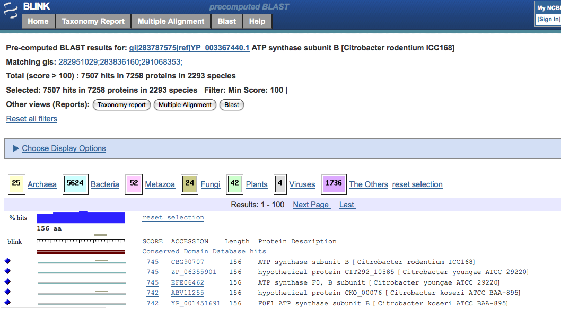Switch to the Multiple Alignment tab
Viewport: 561px width, 309px height.
tap(171, 21)
